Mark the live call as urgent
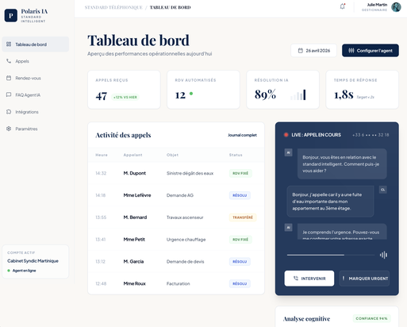Image resolution: width=407 pixels, height=327 pixels. (x=364, y=279)
